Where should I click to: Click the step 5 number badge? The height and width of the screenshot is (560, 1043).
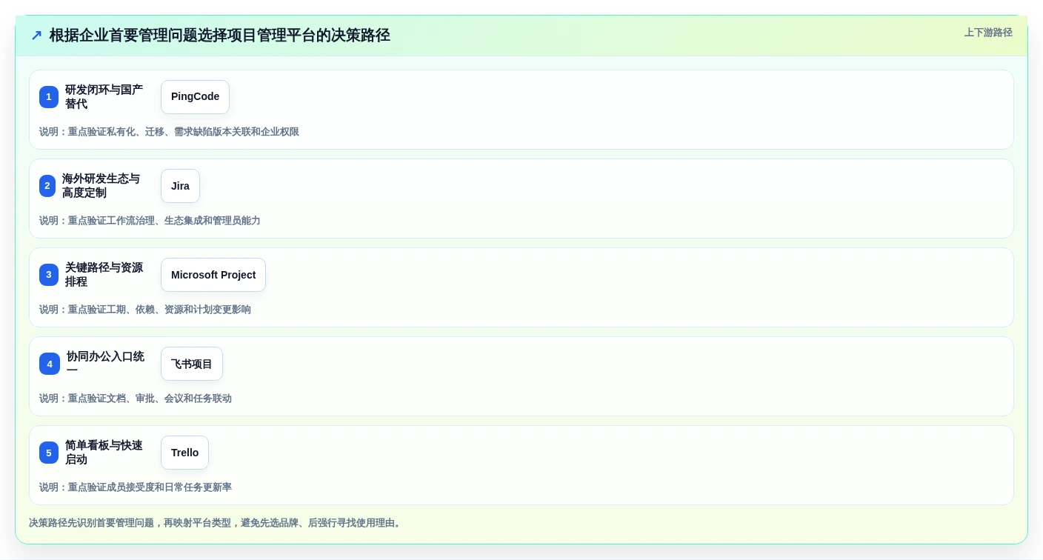point(49,453)
